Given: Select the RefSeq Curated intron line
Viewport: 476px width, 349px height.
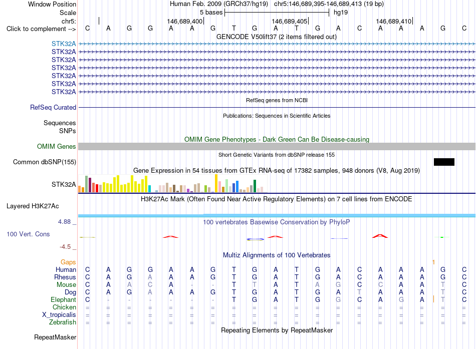Looking at the screenshot, I should tap(277, 108).
